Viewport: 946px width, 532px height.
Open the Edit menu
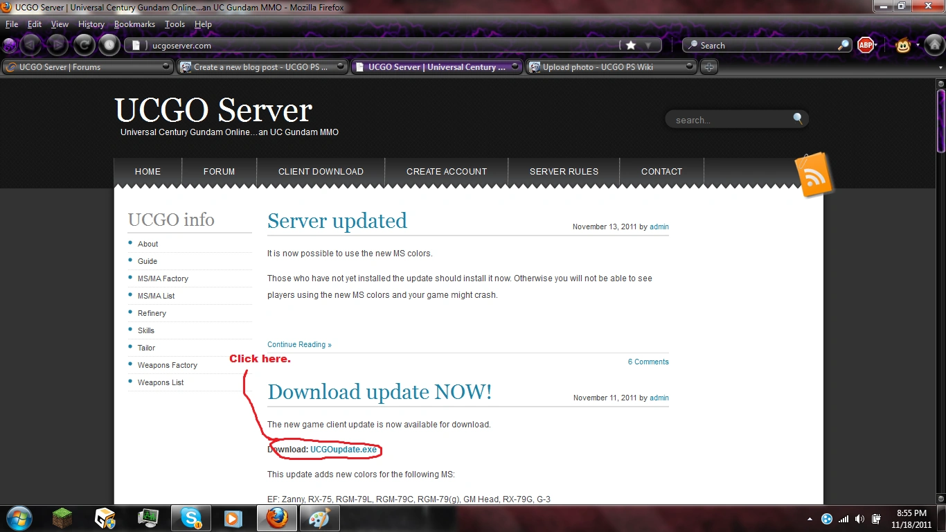35,24
